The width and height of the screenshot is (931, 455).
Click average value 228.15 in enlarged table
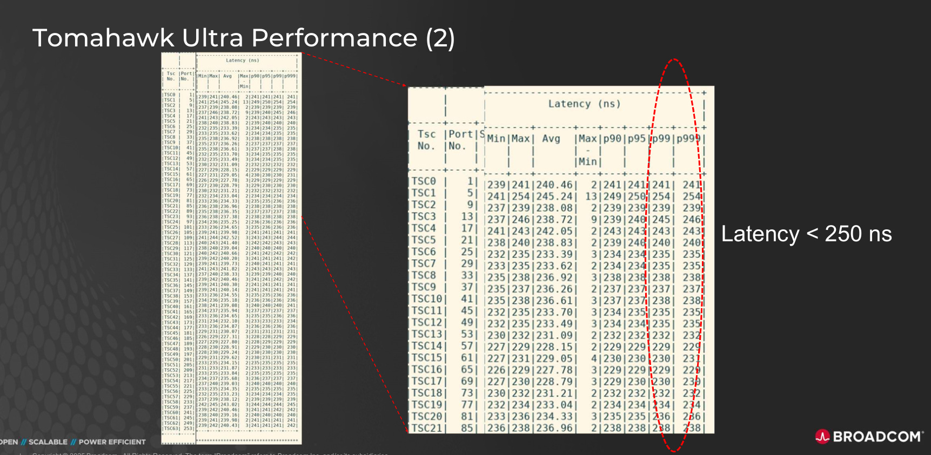coord(554,347)
